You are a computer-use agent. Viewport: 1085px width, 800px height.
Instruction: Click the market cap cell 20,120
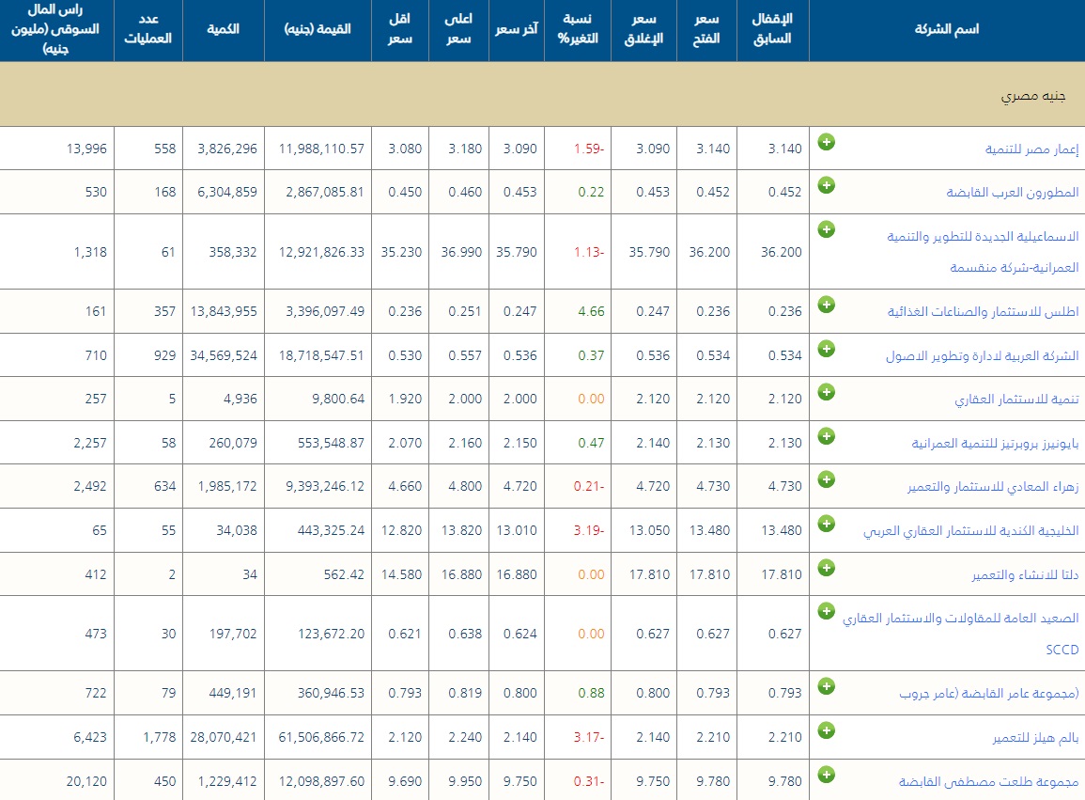click(x=86, y=780)
